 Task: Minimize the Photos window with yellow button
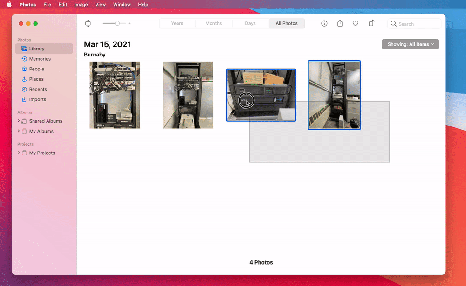click(28, 23)
